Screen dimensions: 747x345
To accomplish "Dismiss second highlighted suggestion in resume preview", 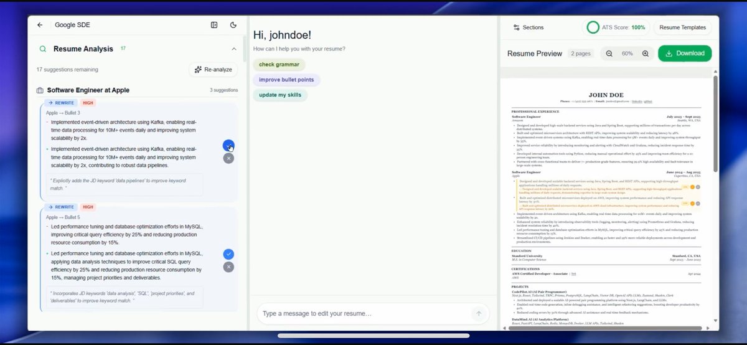I will tap(698, 204).
